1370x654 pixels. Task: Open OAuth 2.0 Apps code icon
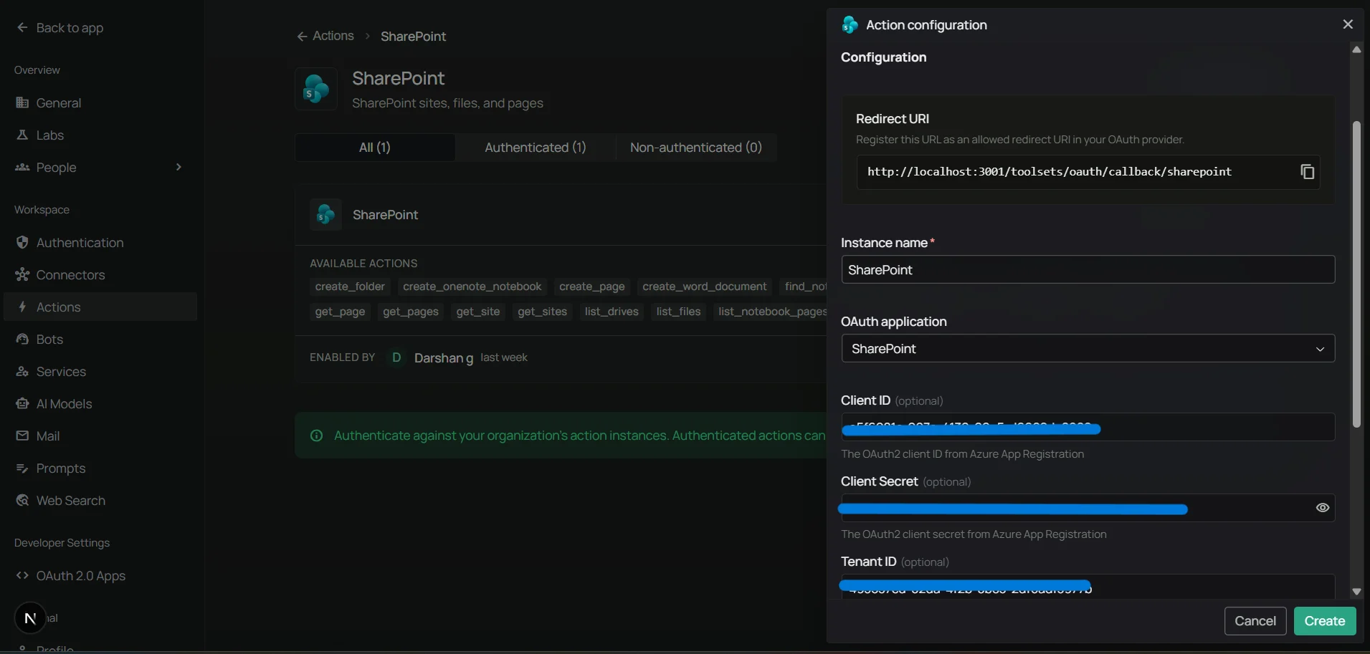click(22, 575)
